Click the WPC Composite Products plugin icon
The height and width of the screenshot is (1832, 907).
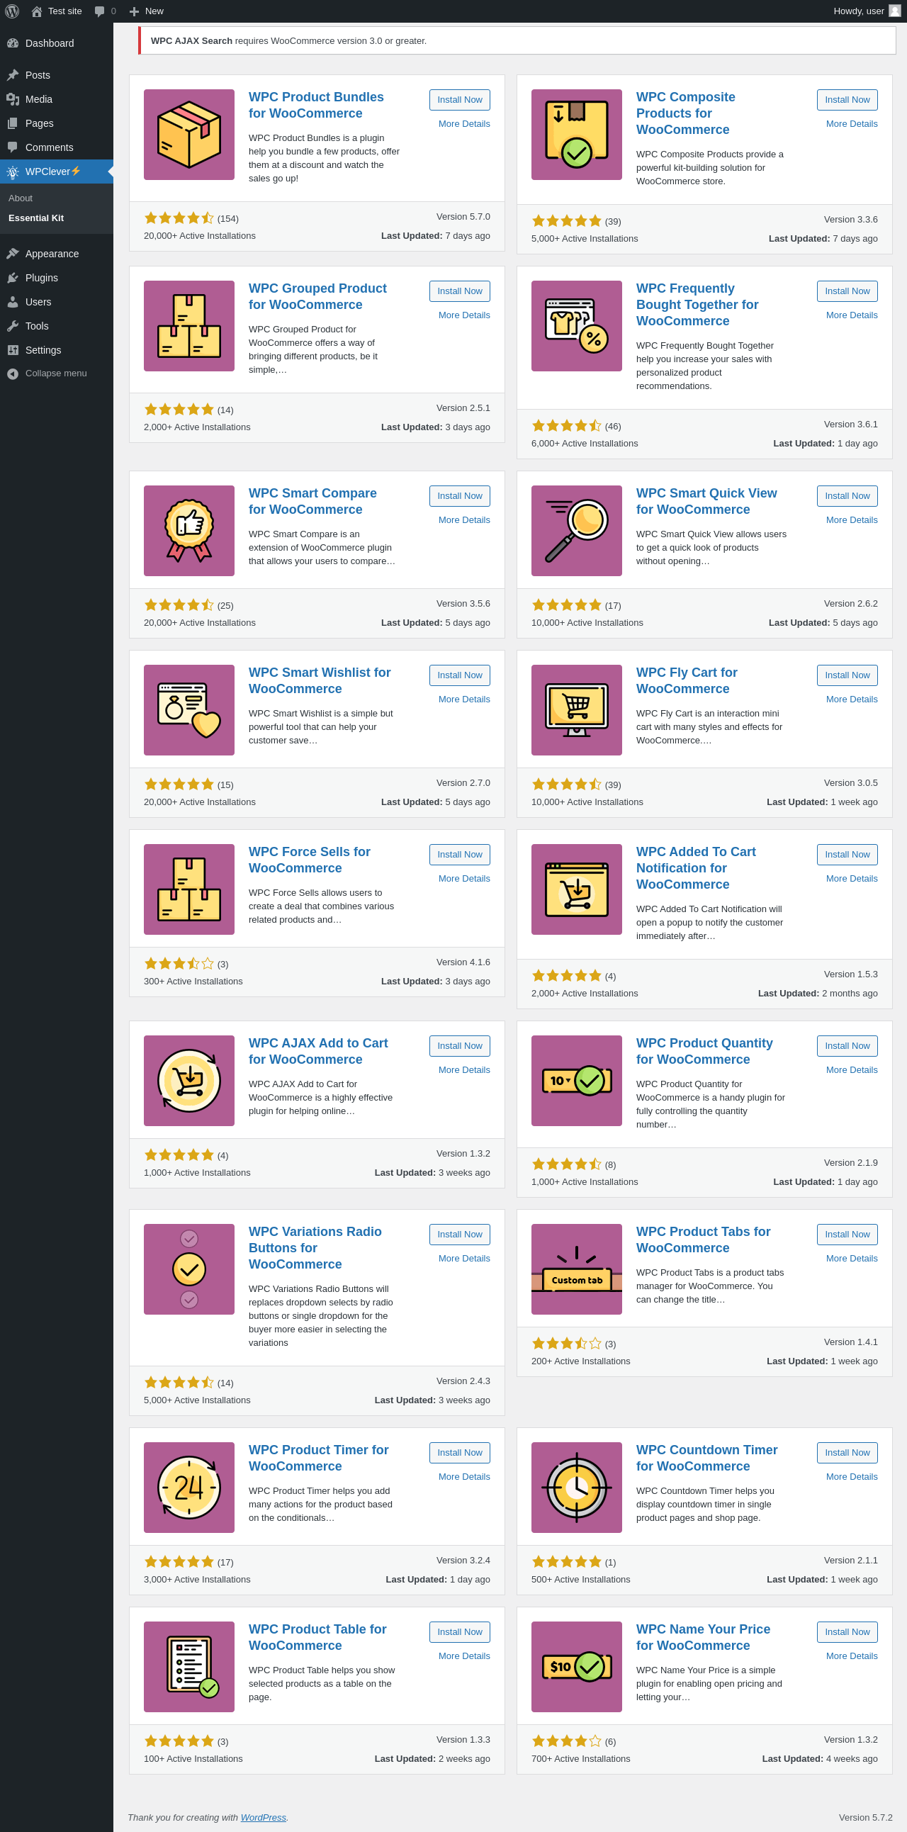577,135
